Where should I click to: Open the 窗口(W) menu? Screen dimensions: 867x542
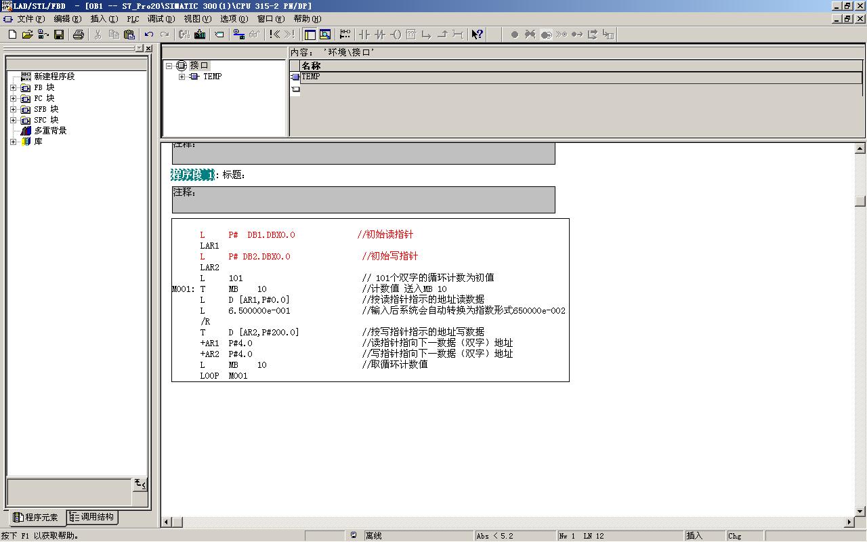click(x=271, y=19)
